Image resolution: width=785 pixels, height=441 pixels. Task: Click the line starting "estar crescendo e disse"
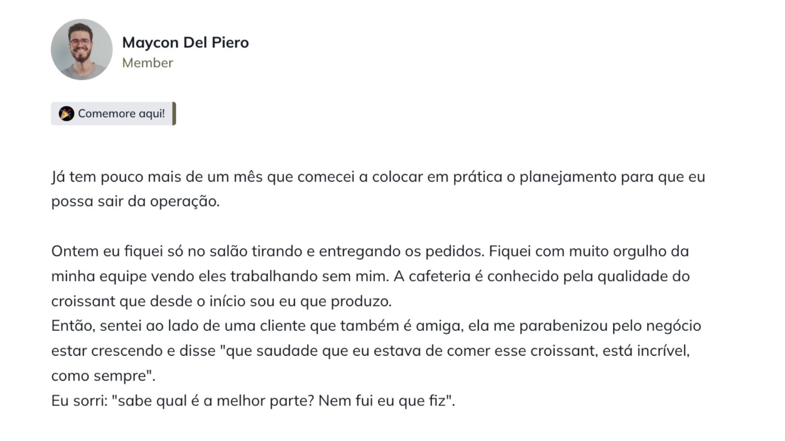point(370,351)
